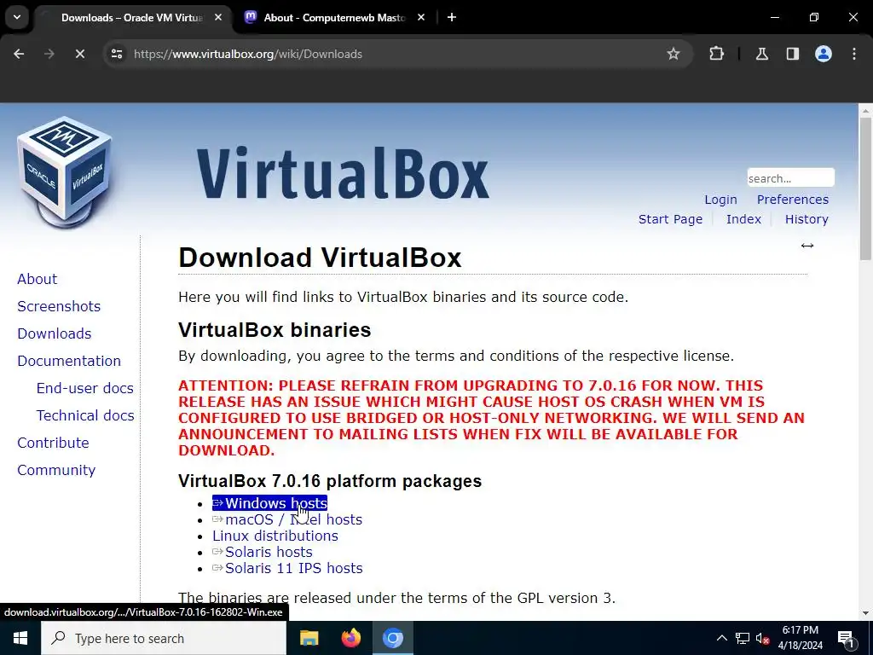Open the Preferences link
The height and width of the screenshot is (655, 873).
point(792,200)
